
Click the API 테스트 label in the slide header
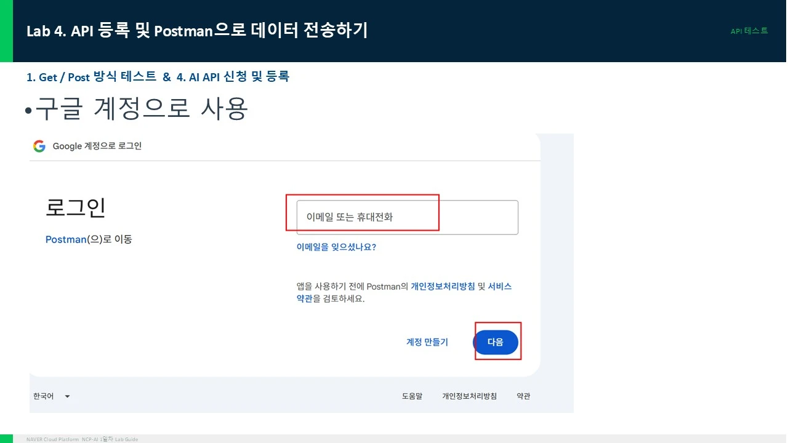[x=749, y=31]
